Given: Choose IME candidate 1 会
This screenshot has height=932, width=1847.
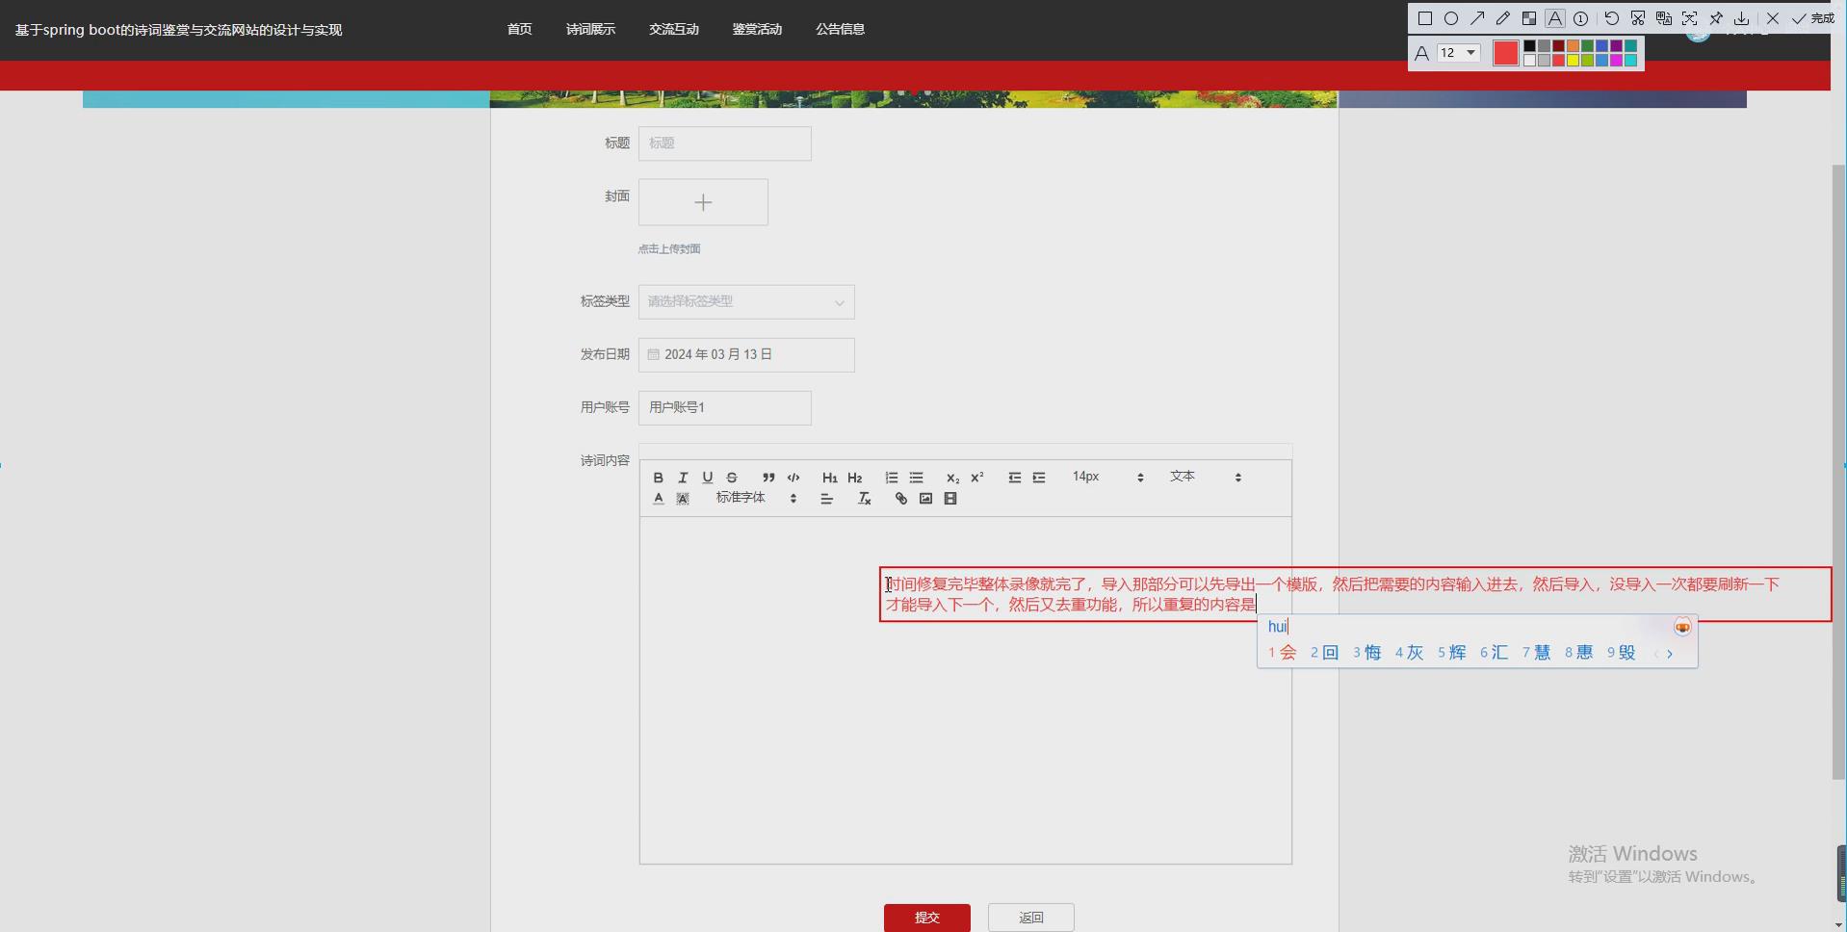Looking at the screenshot, I should [1283, 653].
